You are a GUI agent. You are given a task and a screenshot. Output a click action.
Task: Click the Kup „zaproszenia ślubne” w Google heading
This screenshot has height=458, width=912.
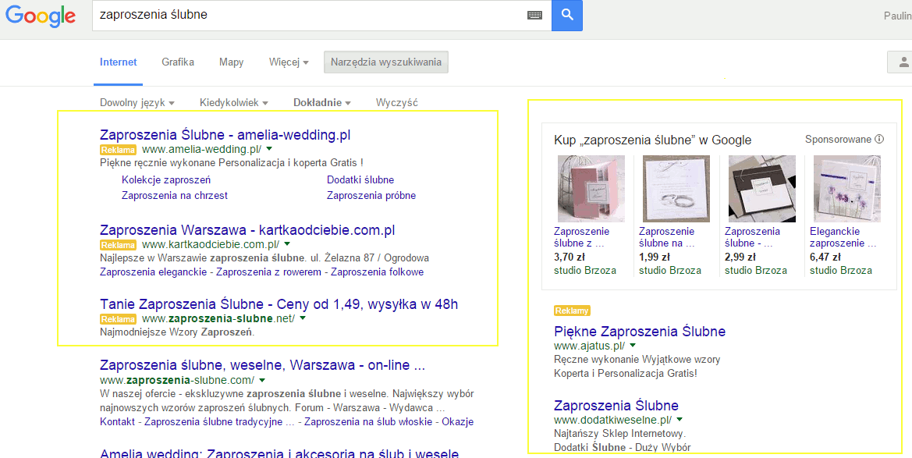[x=652, y=140]
